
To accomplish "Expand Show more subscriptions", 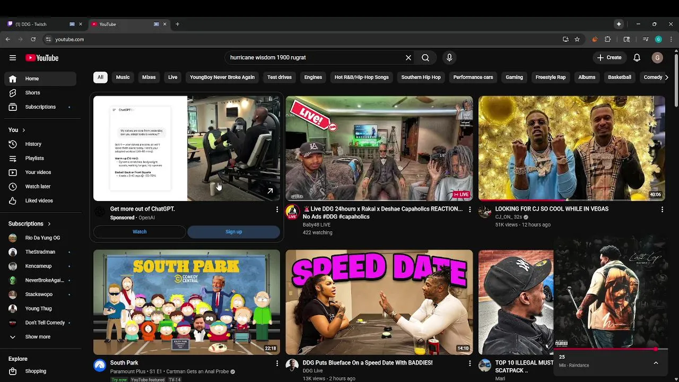I will point(40,337).
